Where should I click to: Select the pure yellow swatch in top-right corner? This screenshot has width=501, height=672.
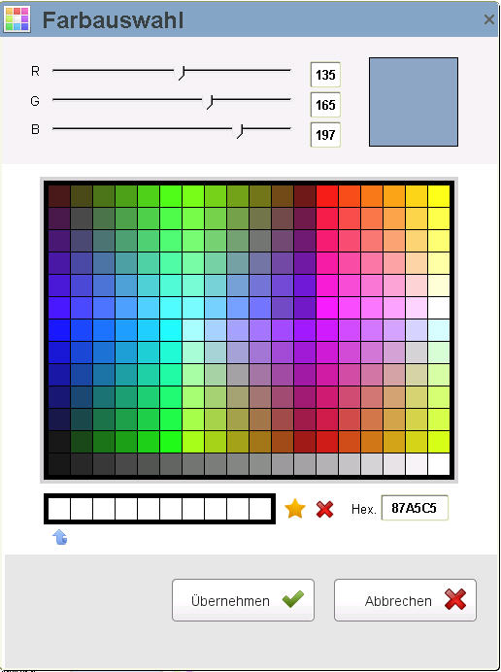tap(439, 196)
